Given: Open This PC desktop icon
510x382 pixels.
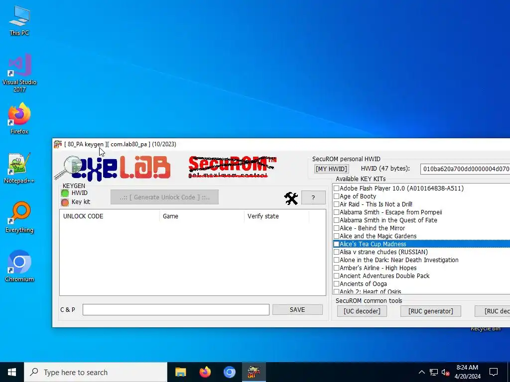Looking at the screenshot, I should coord(19,20).
